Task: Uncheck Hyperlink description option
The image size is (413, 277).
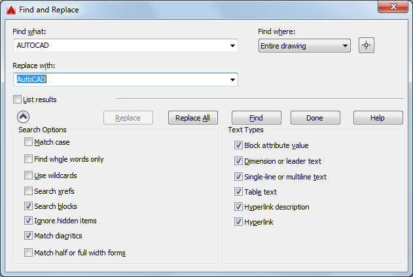Action: coord(238,207)
